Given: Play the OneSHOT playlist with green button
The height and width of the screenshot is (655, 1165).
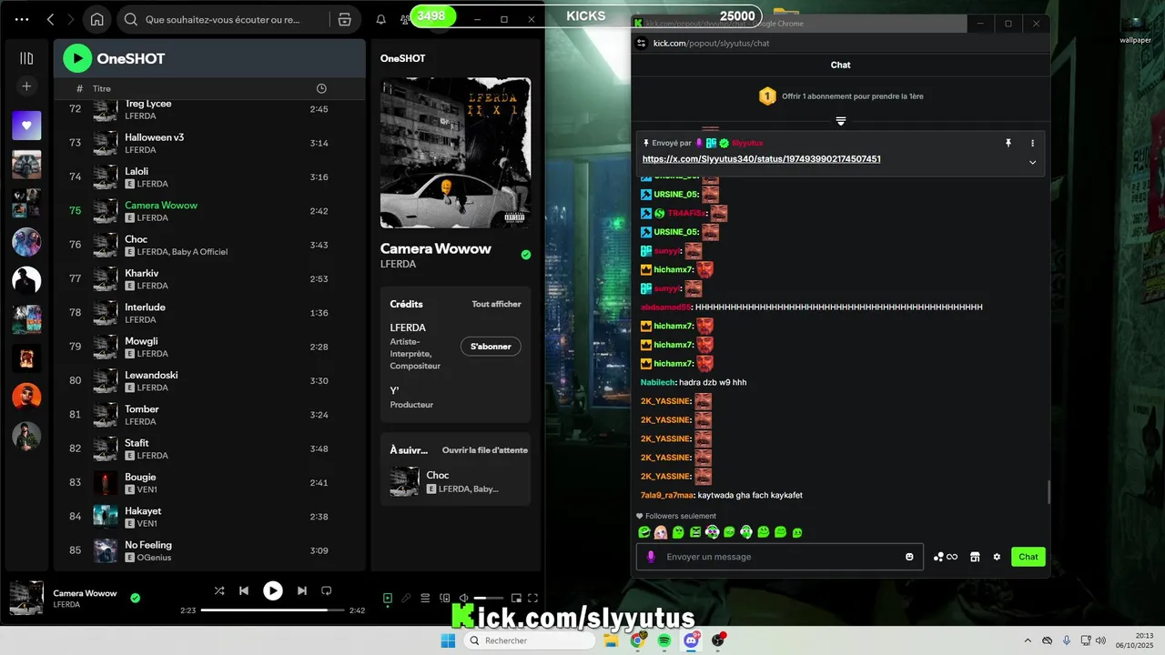Looking at the screenshot, I should click(77, 58).
